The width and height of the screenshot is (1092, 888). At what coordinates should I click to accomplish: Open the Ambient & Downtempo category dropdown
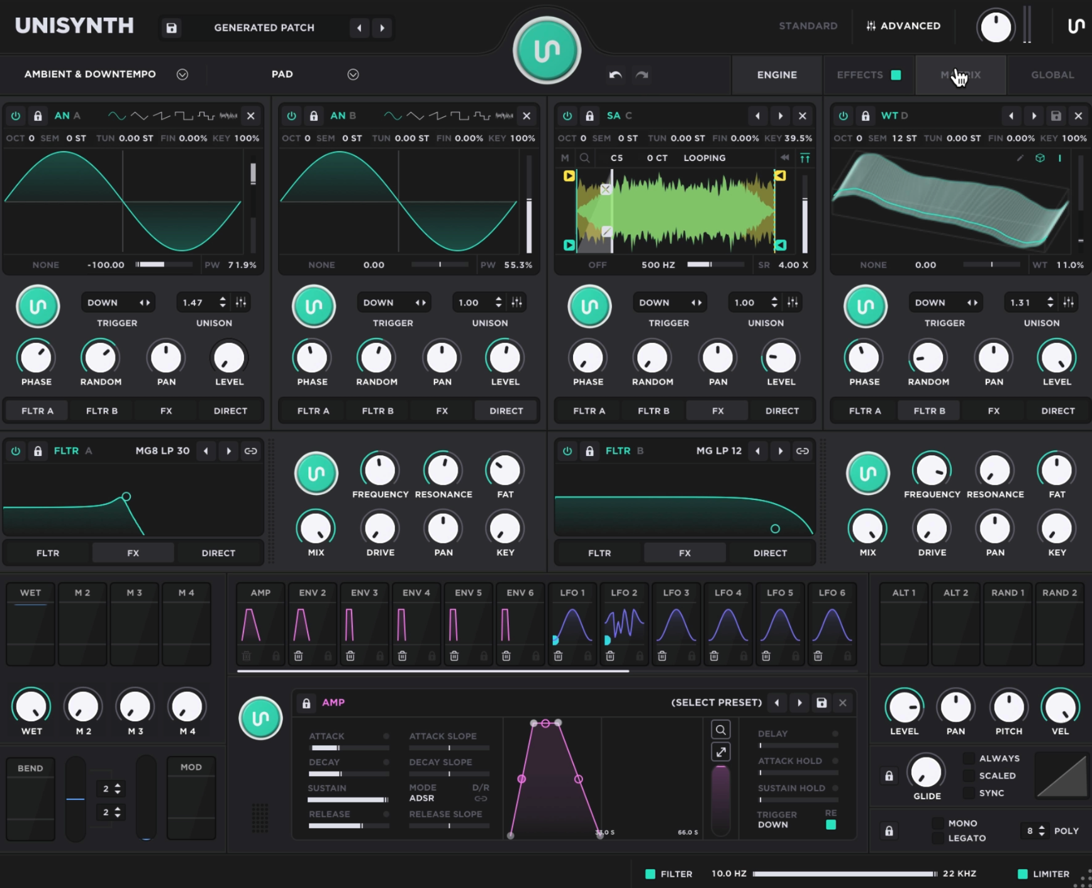(x=182, y=74)
